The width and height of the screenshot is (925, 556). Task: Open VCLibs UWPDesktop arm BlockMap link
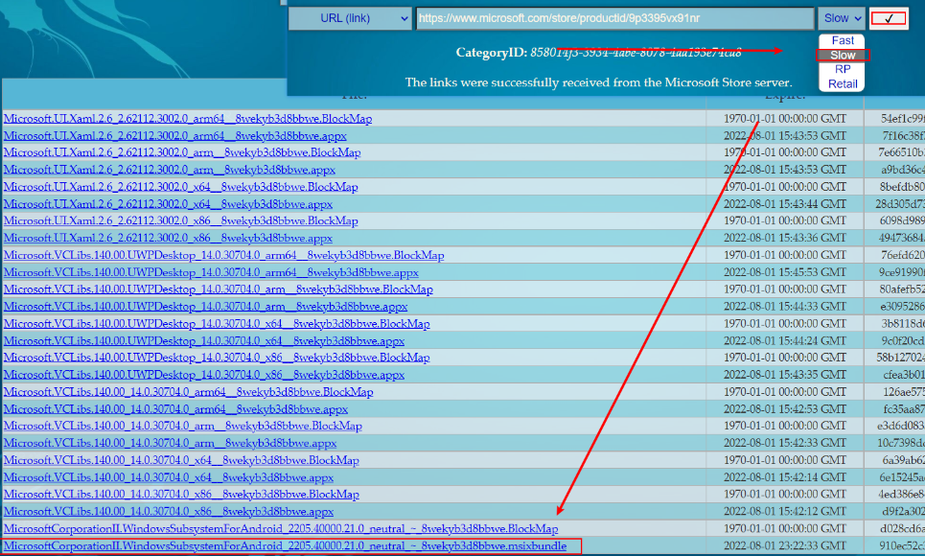pyautogui.click(x=219, y=290)
